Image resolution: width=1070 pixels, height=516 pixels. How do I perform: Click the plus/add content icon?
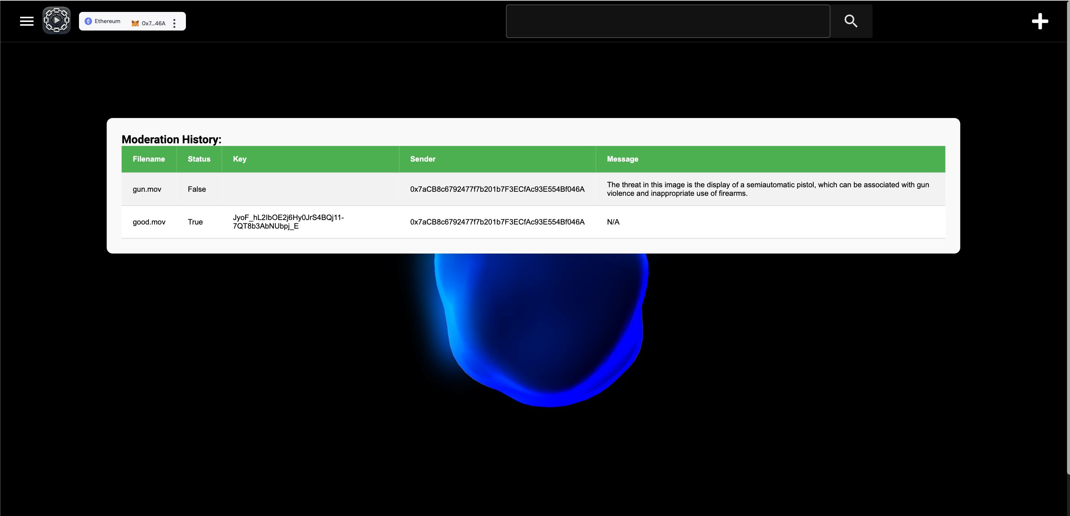[1040, 20]
